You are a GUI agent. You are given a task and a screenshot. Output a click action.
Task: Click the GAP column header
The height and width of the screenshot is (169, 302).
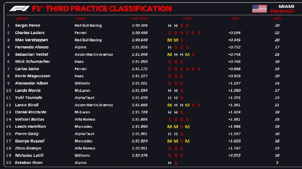coord(235,19)
